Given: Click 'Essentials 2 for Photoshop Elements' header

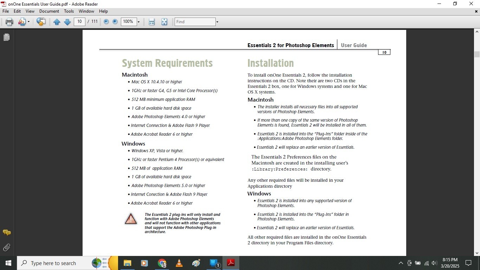Looking at the screenshot, I should (x=291, y=45).
